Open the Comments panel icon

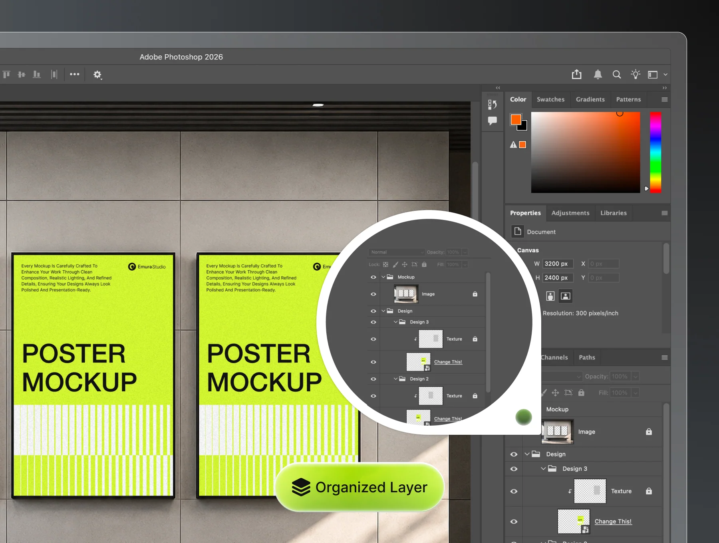click(x=493, y=121)
